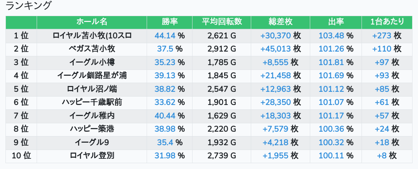
Task: Open the ロイヤル苫小牧(10スロ hall entry
Action: (92, 36)
